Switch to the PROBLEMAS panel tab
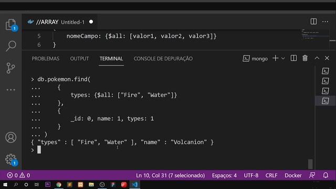This screenshot has height=189, width=336. (x=46, y=58)
